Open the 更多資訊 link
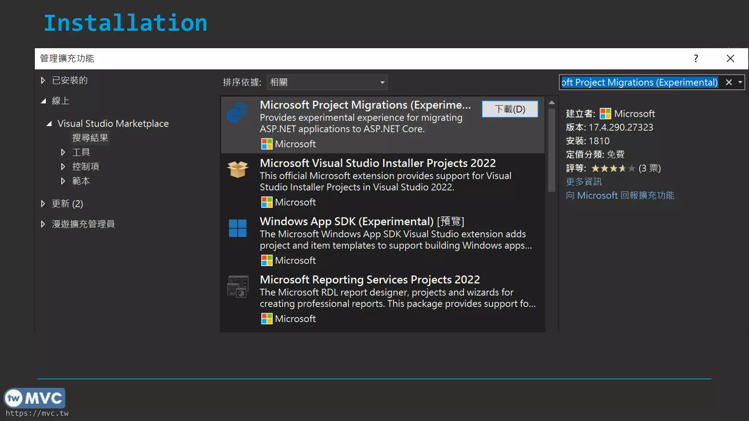Image resolution: width=749 pixels, height=421 pixels. [x=584, y=182]
